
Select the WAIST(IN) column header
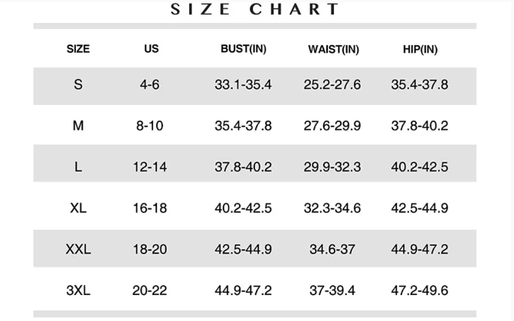coord(333,49)
